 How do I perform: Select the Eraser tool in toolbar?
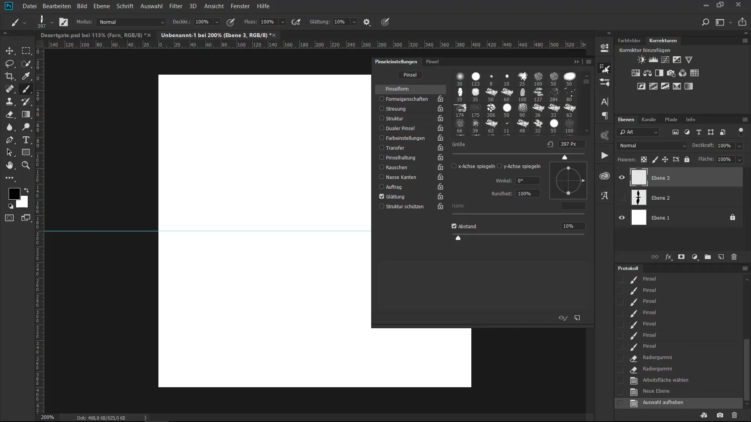[x=9, y=114]
